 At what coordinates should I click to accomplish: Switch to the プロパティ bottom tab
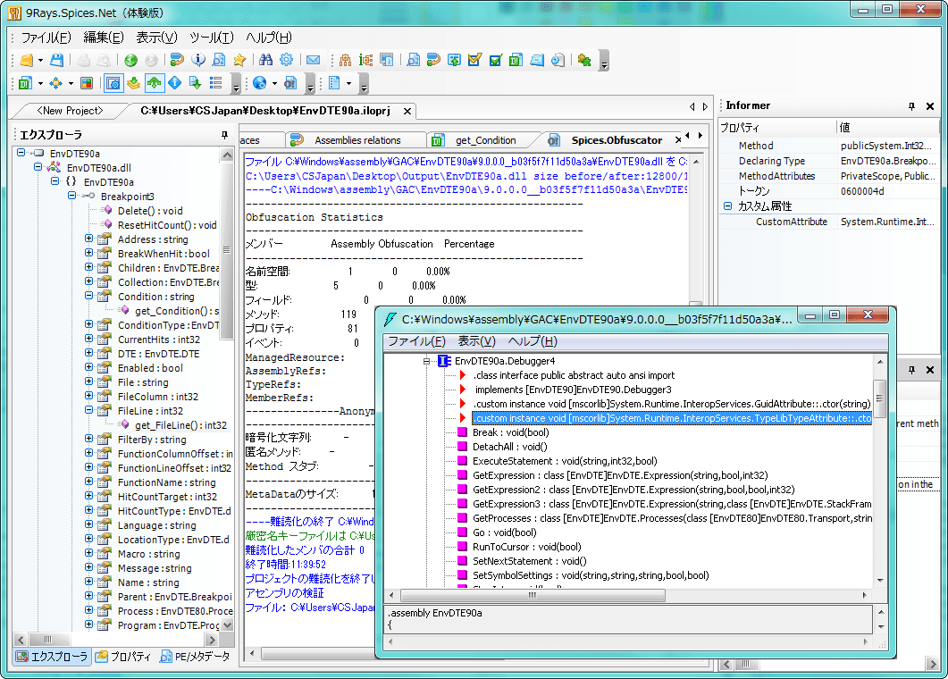124,657
